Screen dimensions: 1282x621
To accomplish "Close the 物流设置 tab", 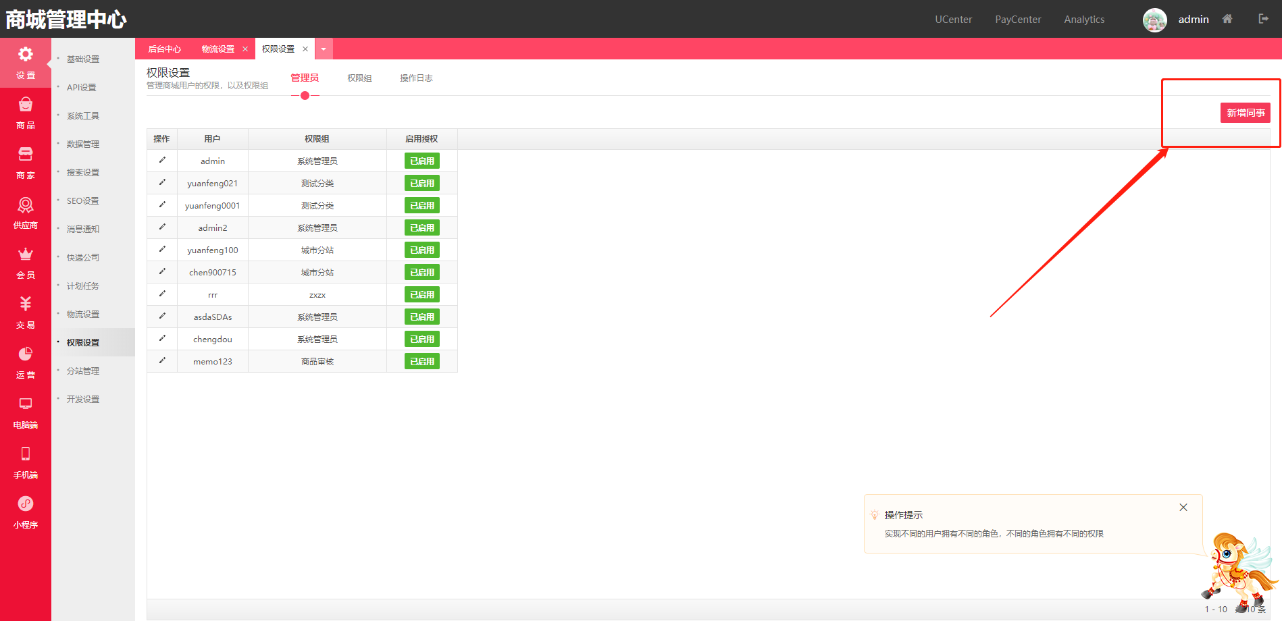I will (x=245, y=49).
